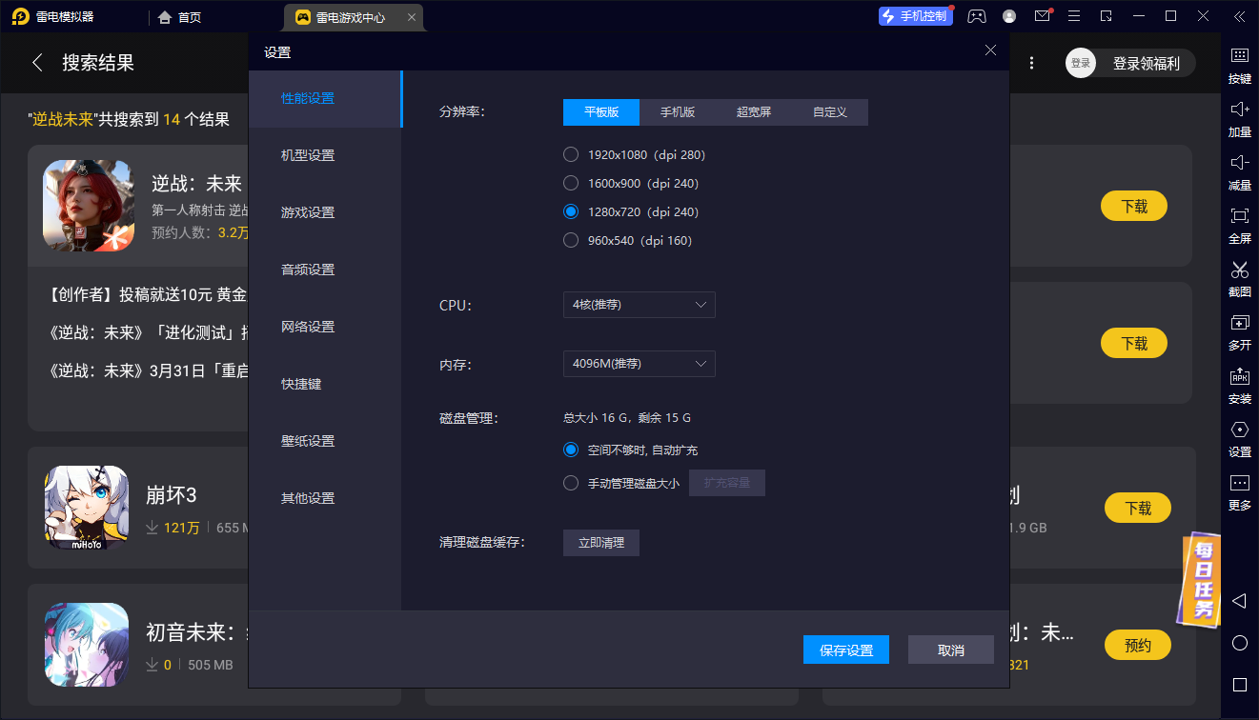Open the keyboard mapping (按键) tool
1259x720 pixels.
[x=1239, y=67]
